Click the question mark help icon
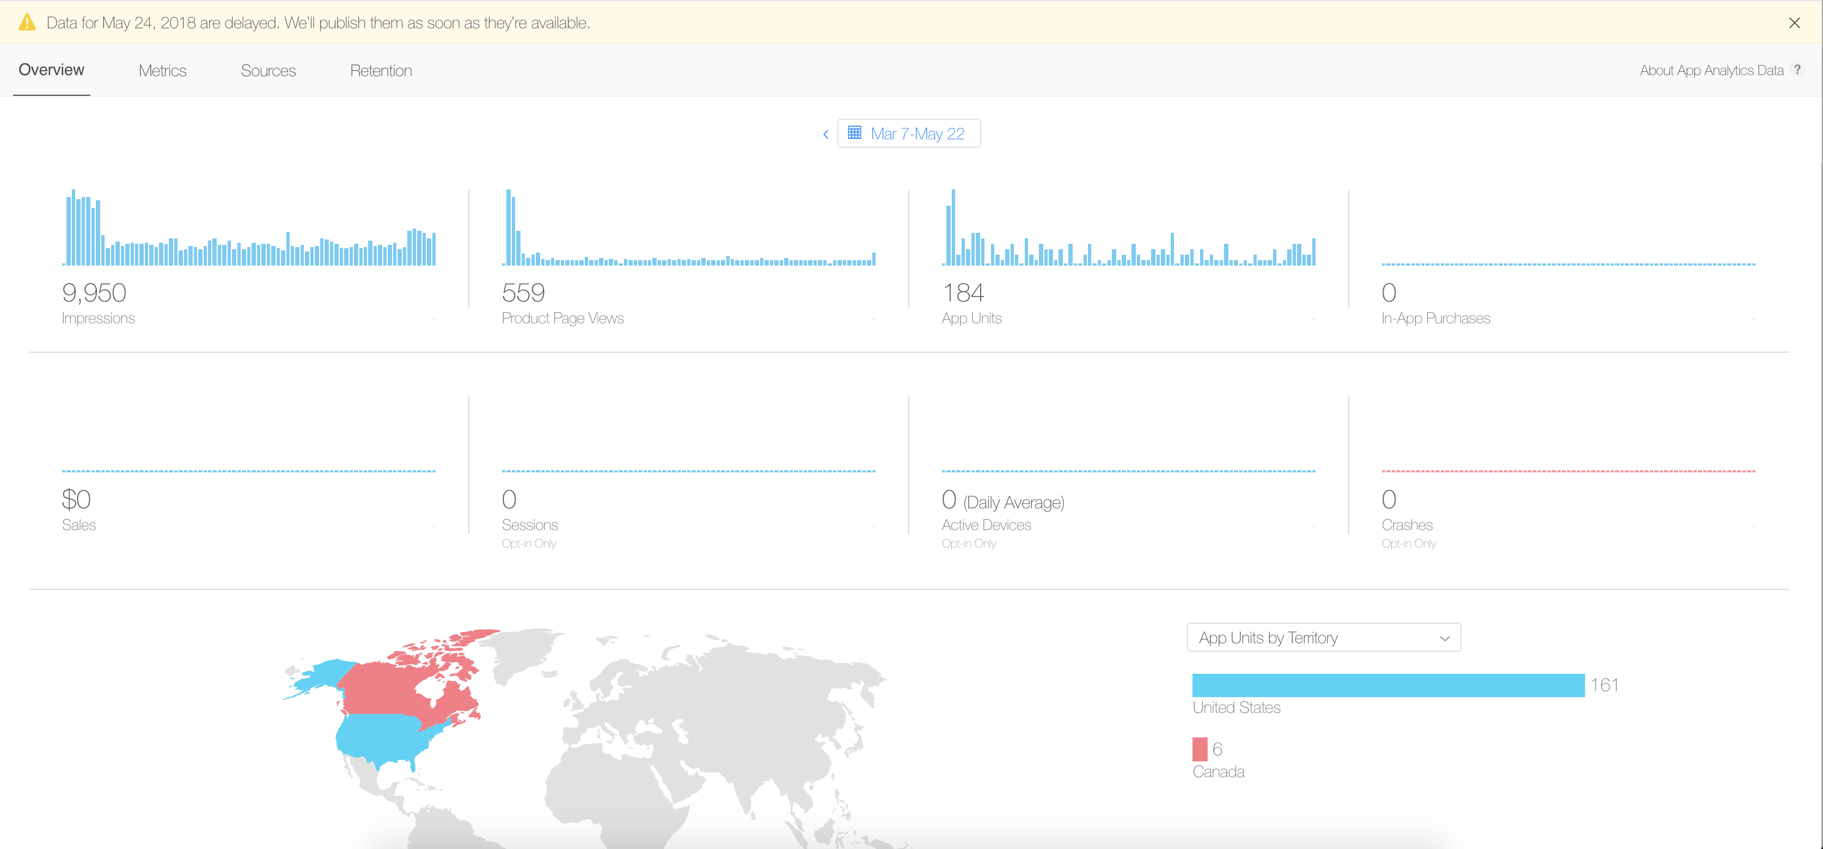 (x=1797, y=69)
